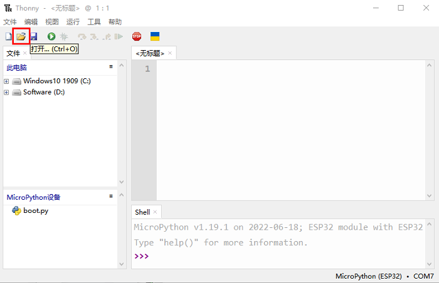Viewport: 439px width, 283px height.
Task: Click the Resume execution toolbar icon
Action: 119,37
